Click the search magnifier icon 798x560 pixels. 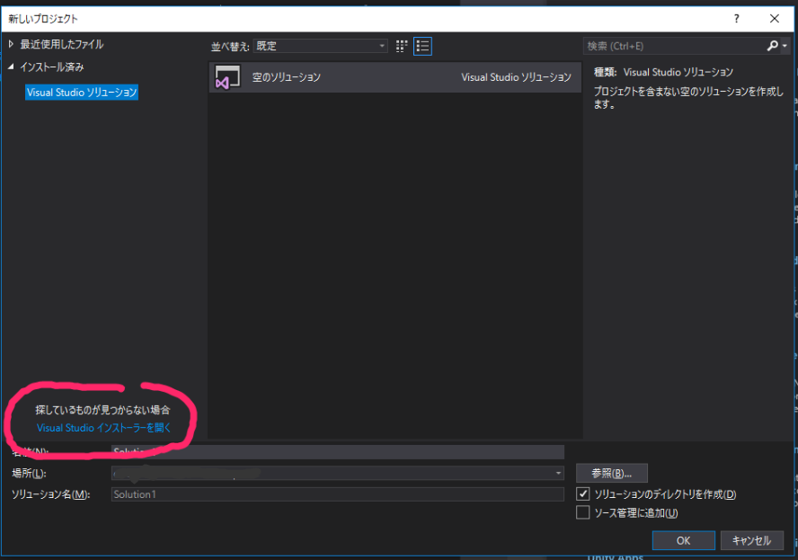772,46
